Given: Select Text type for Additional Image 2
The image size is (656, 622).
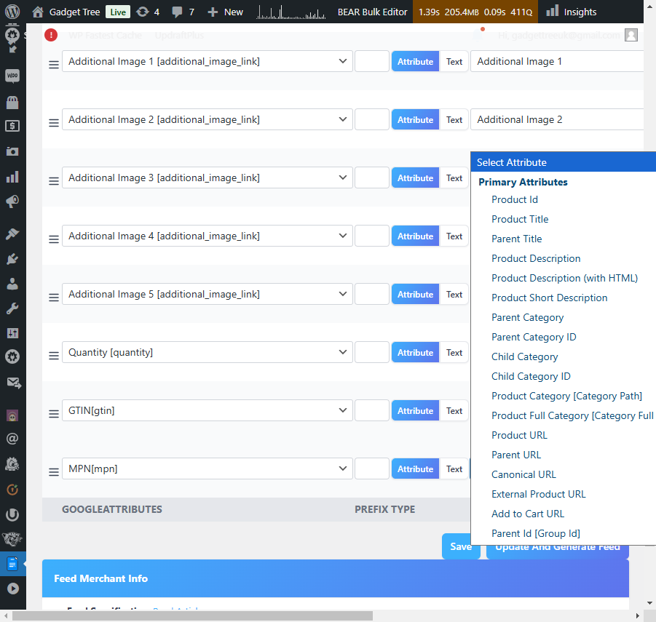Looking at the screenshot, I should tap(454, 119).
